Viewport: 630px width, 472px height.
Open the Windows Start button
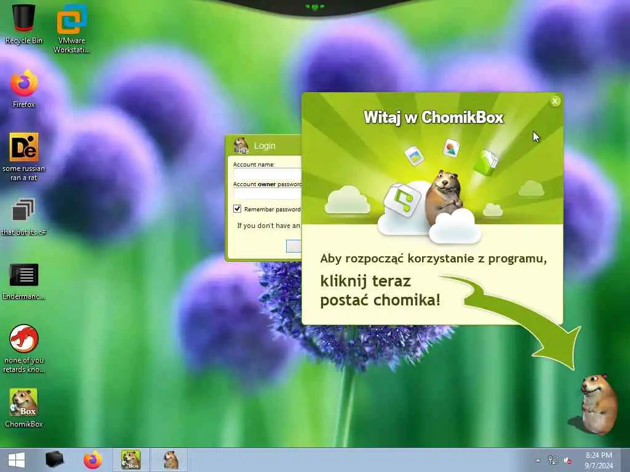coord(17,460)
